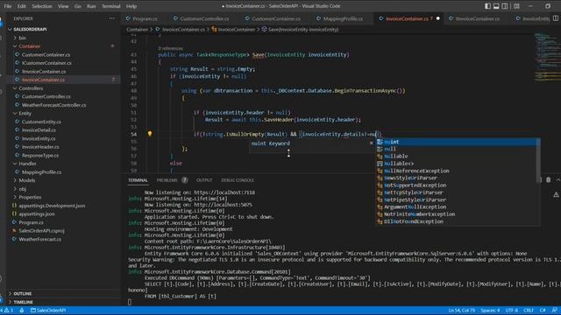
Task: Select nuint suggestion in autocomplete list
Action: [457, 142]
